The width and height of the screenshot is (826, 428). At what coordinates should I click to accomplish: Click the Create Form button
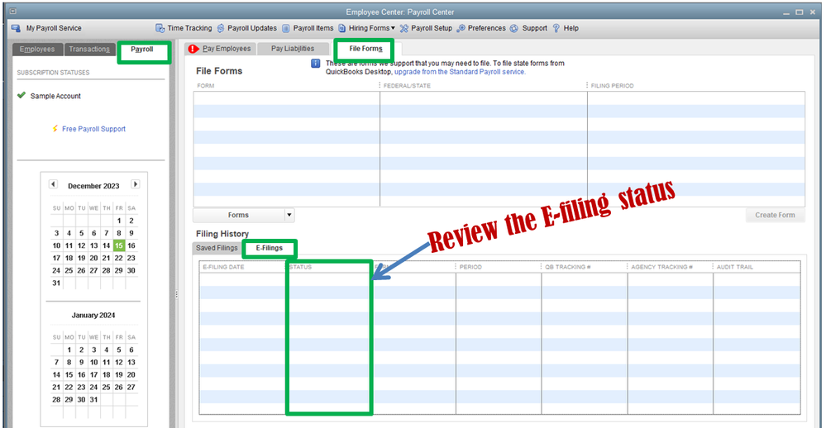pos(775,215)
